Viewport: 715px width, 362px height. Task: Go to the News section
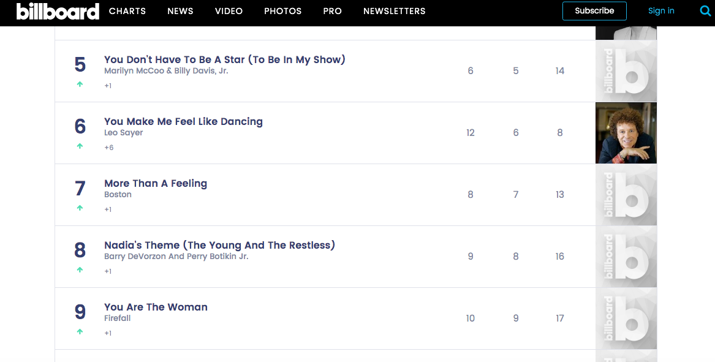point(180,11)
